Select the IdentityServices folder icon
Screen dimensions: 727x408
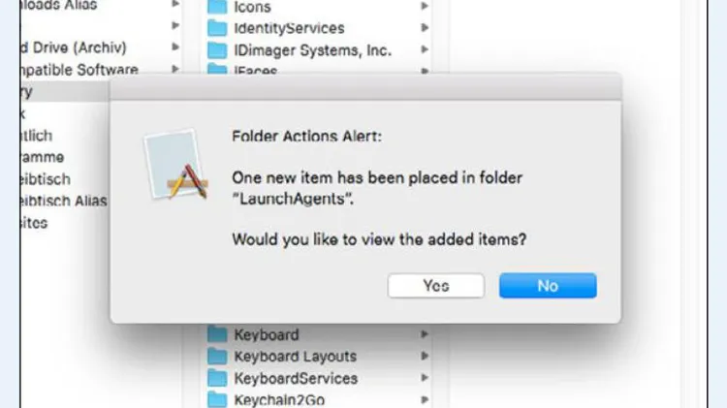point(217,28)
